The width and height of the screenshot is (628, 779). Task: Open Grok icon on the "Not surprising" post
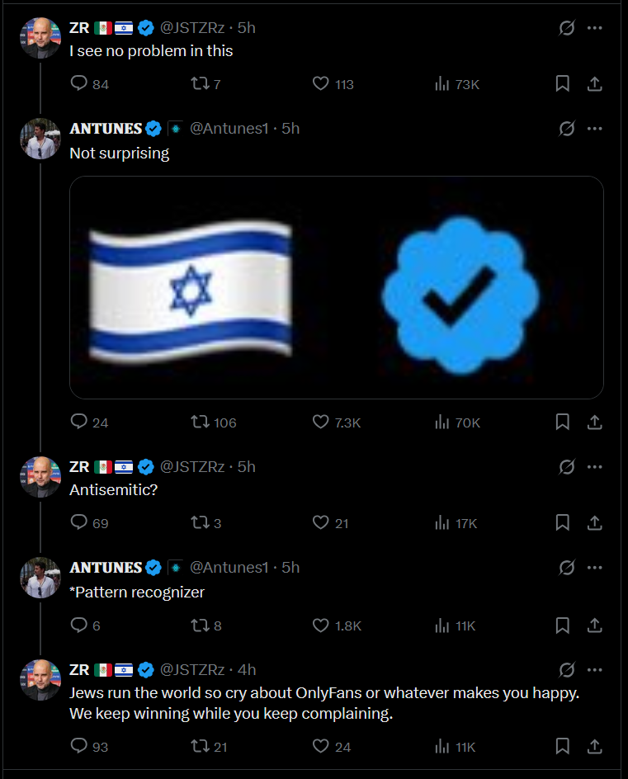tap(567, 129)
